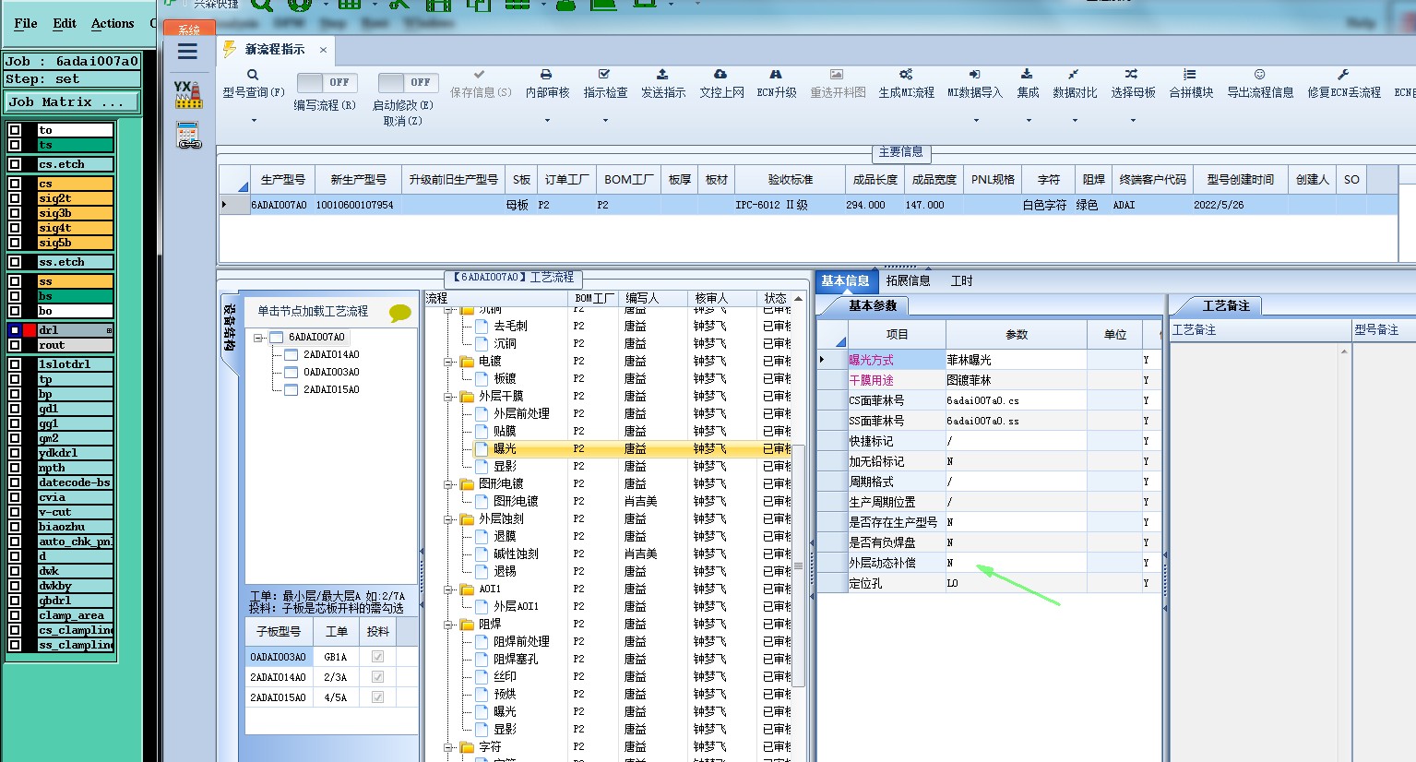Screen dimensions: 1416x762
Task: Click the 系统 orange button
Action: 189,29
